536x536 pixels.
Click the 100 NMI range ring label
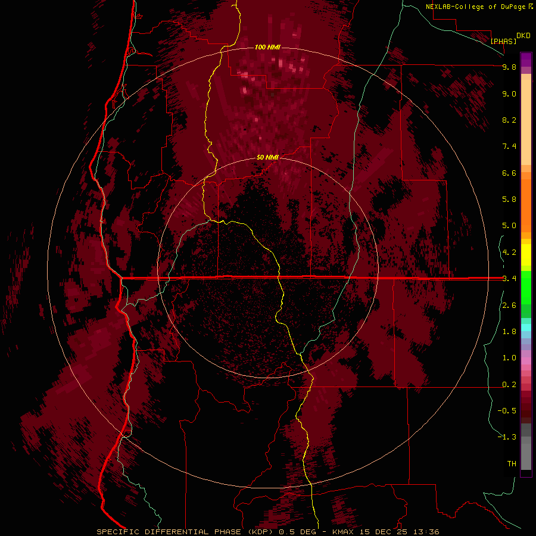pos(267,47)
